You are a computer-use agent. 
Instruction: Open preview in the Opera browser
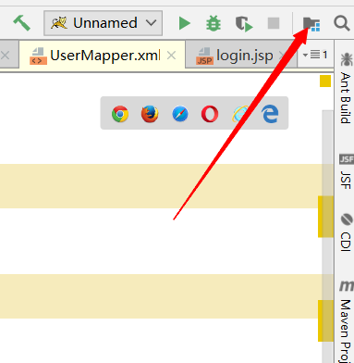pos(210,114)
